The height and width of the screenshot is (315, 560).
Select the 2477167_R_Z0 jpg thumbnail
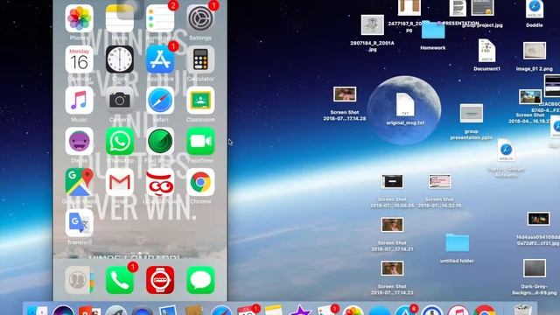409,8
